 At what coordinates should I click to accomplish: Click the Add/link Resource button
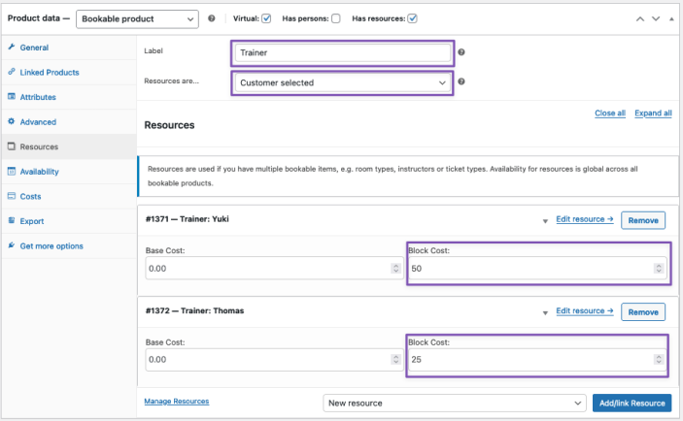[x=631, y=403]
